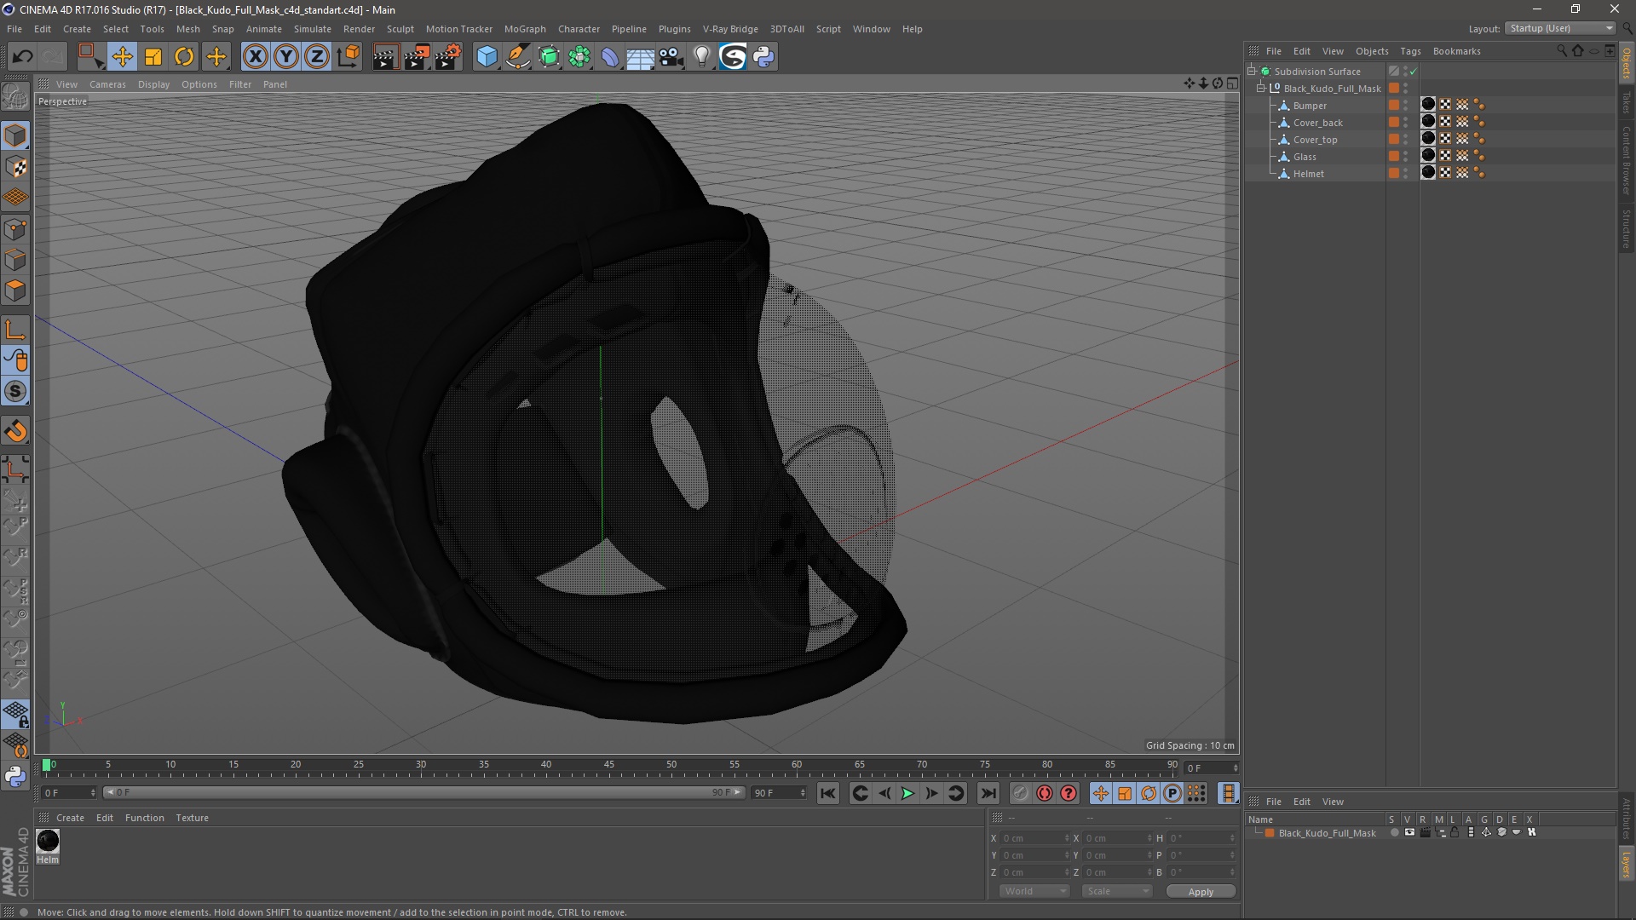Click the X position input field
1636x920 pixels.
pyautogui.click(x=1034, y=838)
